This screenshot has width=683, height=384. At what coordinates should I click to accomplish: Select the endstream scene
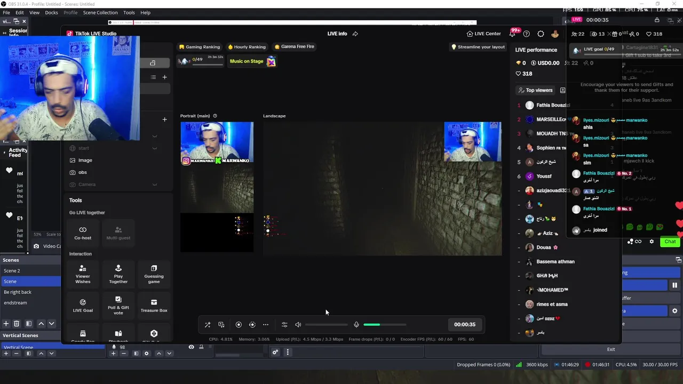point(30,302)
